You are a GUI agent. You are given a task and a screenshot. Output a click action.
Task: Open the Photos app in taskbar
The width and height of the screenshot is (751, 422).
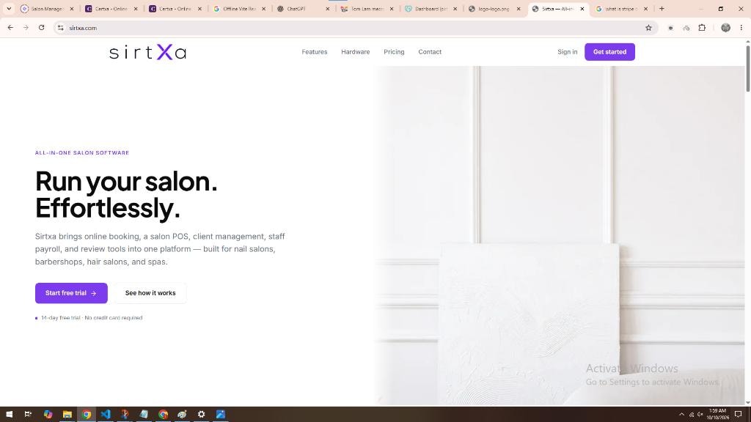[x=220, y=415]
